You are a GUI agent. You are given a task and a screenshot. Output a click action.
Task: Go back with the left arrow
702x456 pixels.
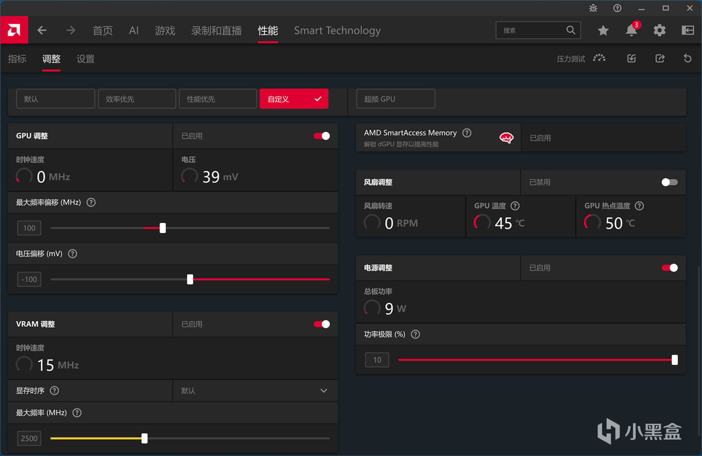click(x=42, y=31)
